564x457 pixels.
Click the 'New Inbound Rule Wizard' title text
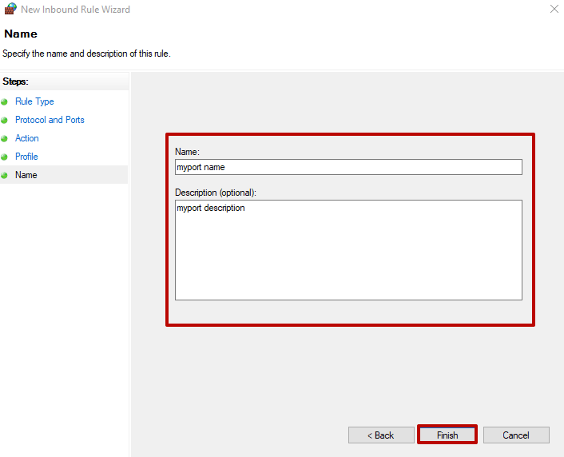coord(76,10)
